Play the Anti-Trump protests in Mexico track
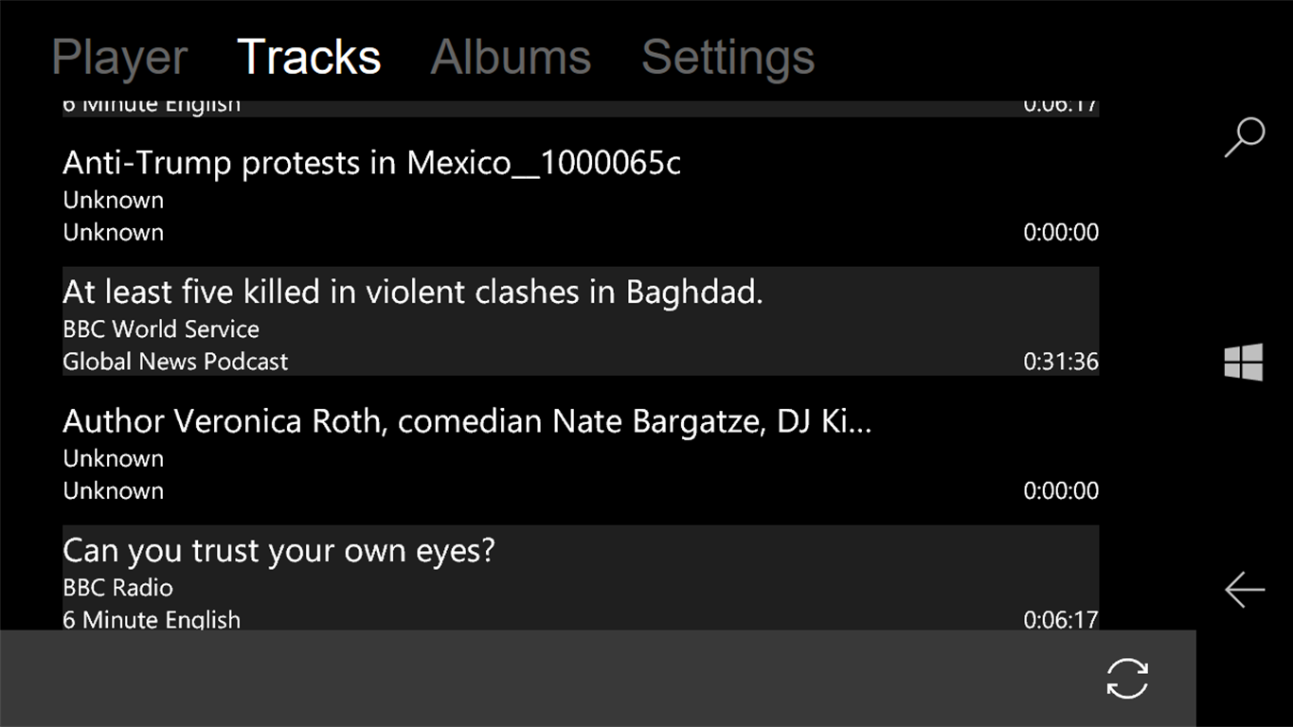This screenshot has height=727, width=1293. point(371,164)
